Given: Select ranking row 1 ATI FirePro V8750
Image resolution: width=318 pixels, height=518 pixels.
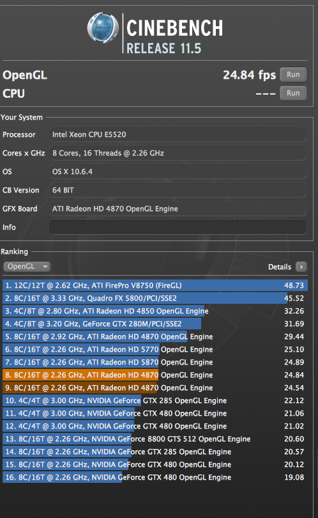Looking at the screenshot, I should (x=155, y=285).
